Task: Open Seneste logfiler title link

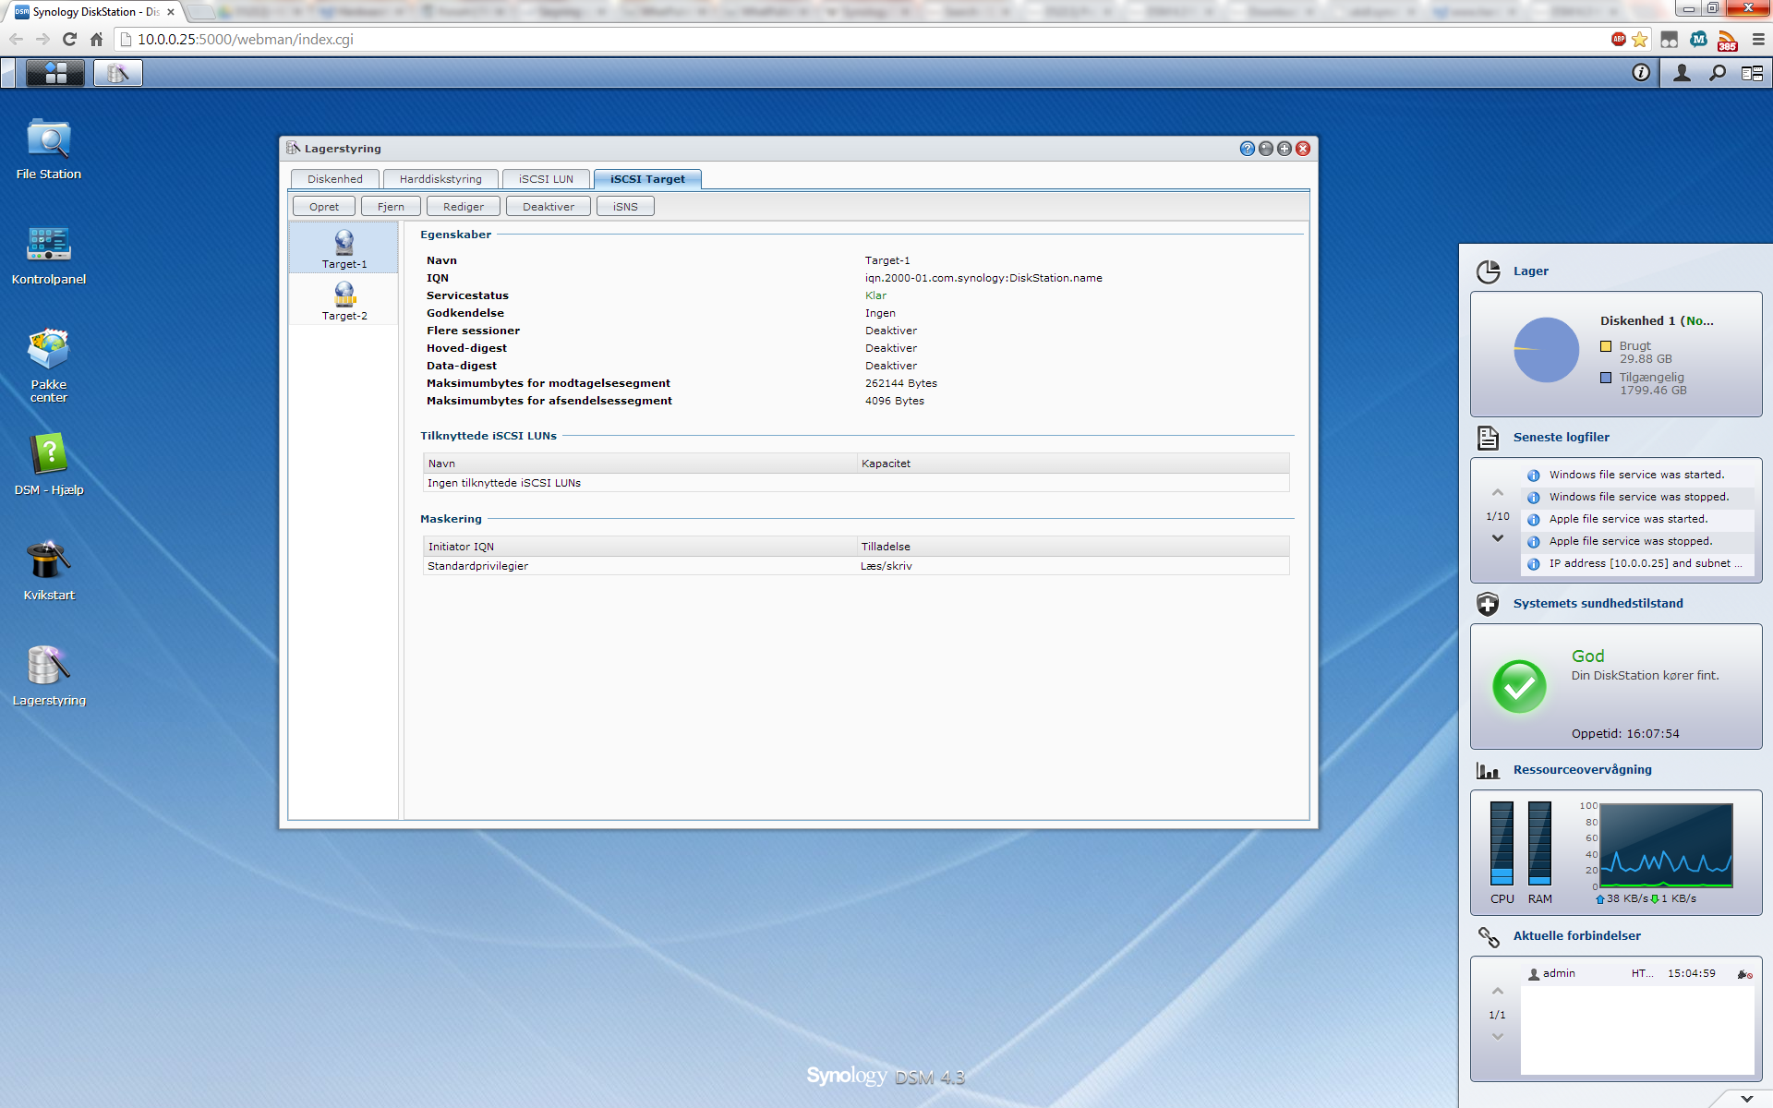Action: point(1561,438)
